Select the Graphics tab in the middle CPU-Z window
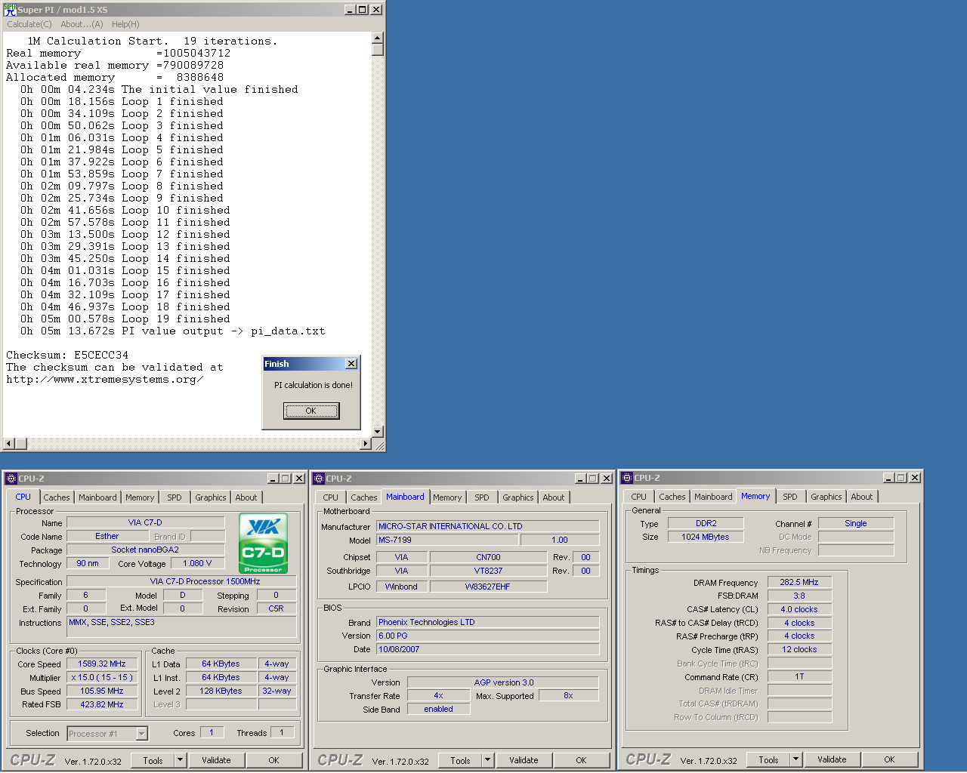 point(518,497)
